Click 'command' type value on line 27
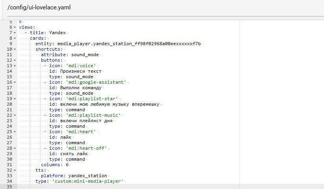Screen dimensions: 324x189 click(75, 143)
